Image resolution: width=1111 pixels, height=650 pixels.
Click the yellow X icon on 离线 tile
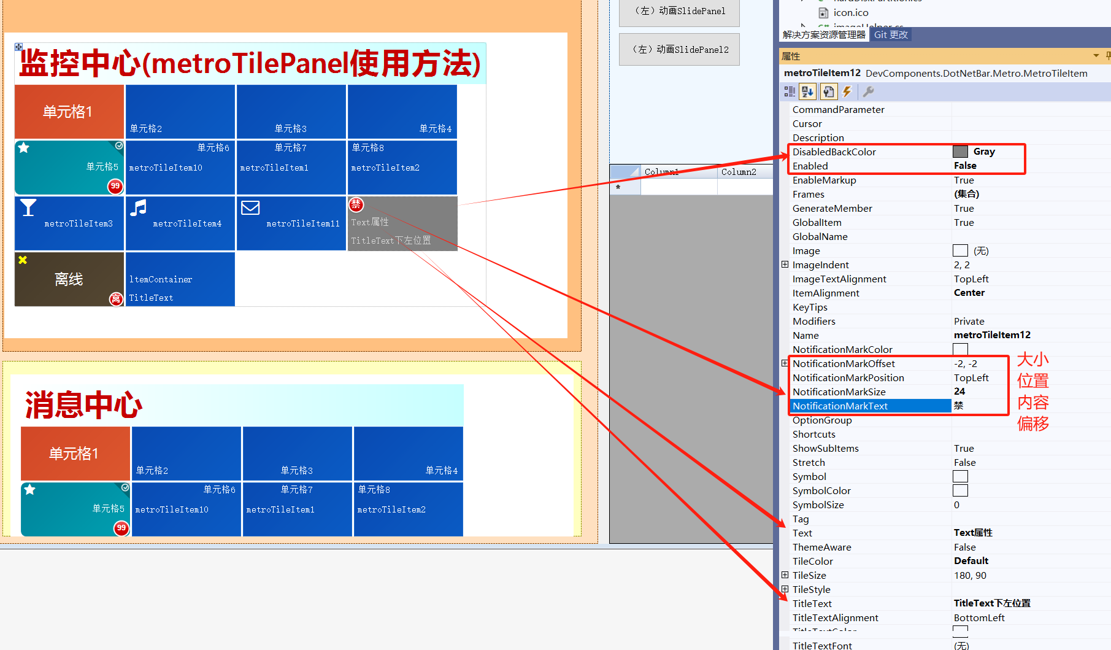click(23, 260)
